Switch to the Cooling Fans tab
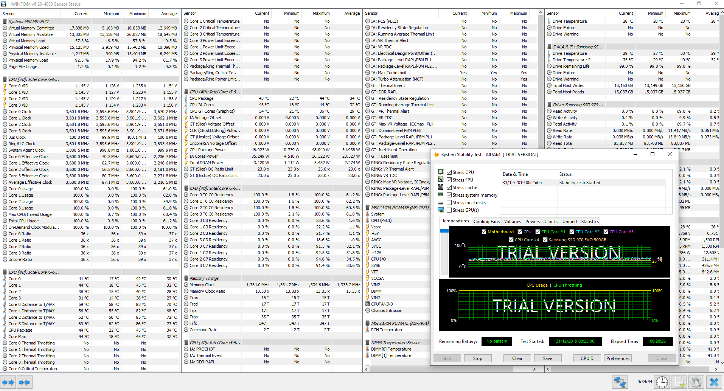Viewport: 724px width, 391px height. tap(486, 222)
